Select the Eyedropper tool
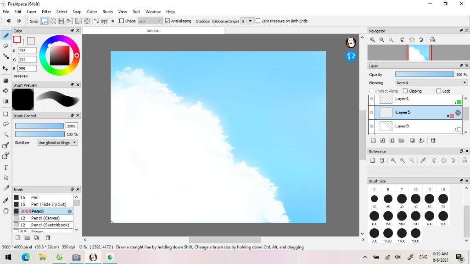 tap(6, 200)
